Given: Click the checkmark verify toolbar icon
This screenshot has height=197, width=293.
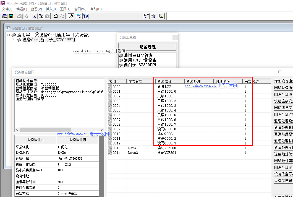Looking at the screenshot, I should 146,16.
